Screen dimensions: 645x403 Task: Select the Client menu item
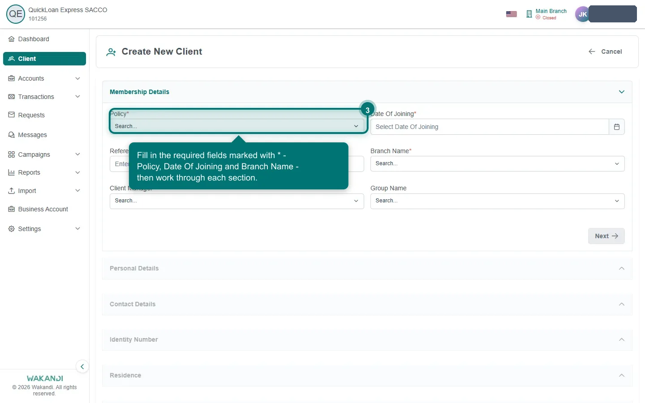click(44, 59)
